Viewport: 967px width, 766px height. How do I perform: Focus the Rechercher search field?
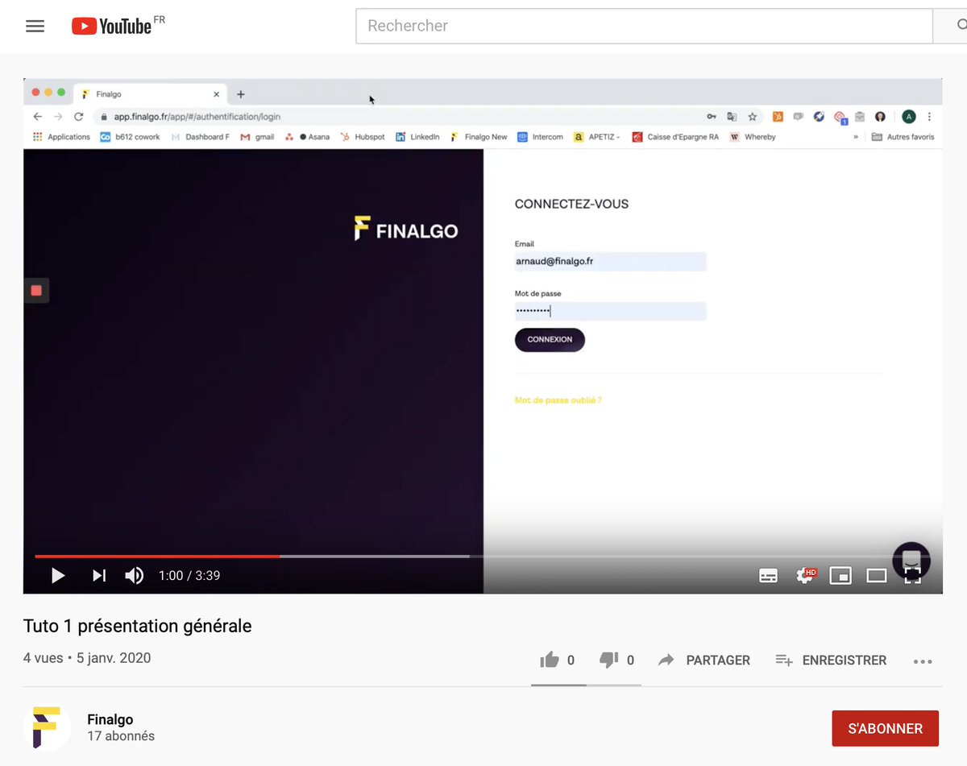644,26
